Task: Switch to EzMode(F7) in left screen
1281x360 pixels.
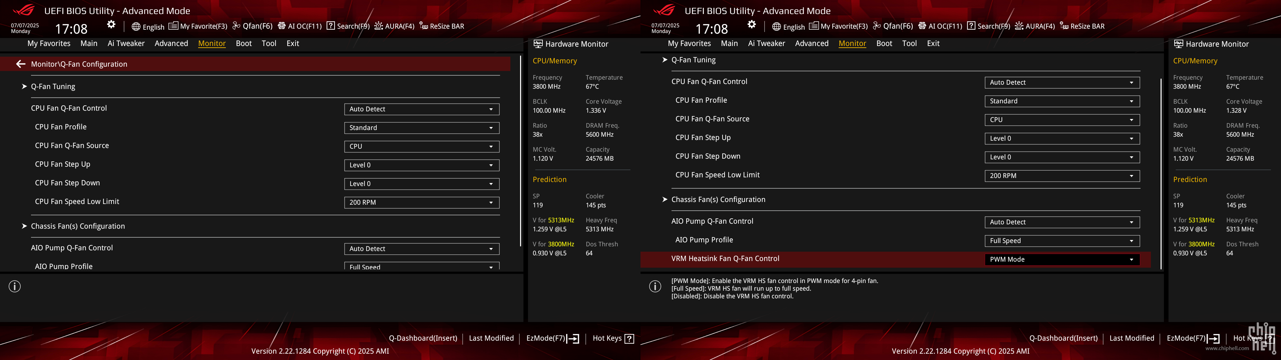Action: [552, 338]
